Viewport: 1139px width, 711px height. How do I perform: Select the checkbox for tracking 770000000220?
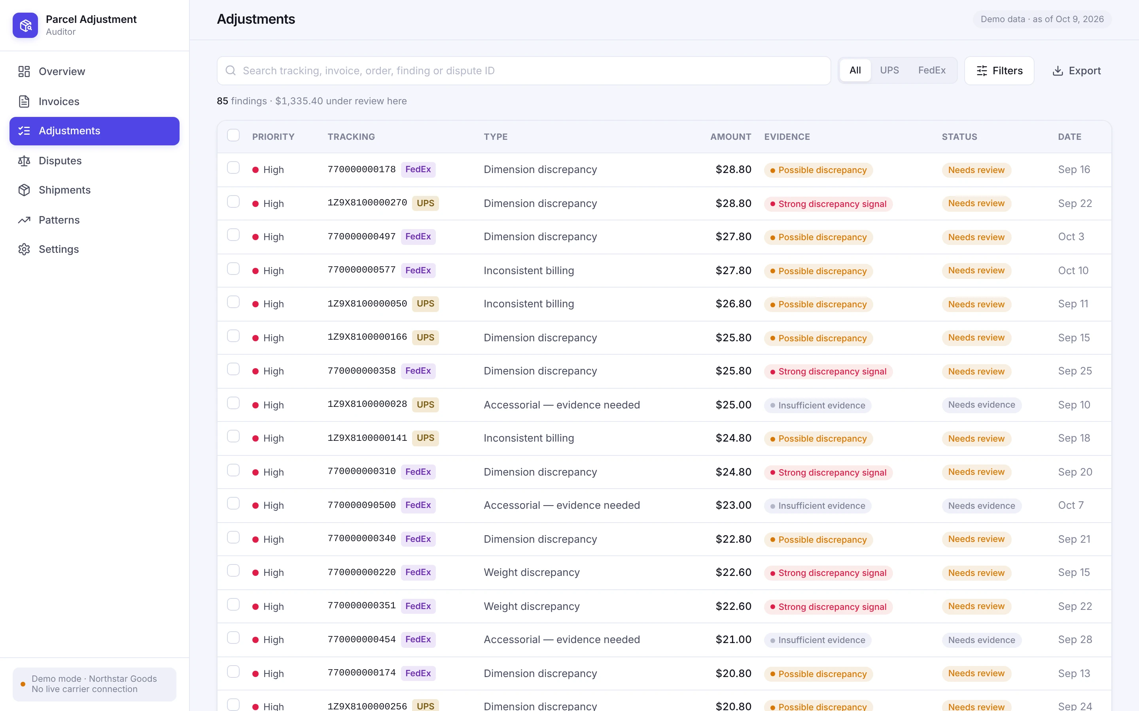233,571
